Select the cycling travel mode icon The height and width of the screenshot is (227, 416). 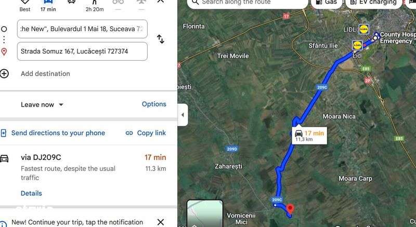tap(118, 3)
